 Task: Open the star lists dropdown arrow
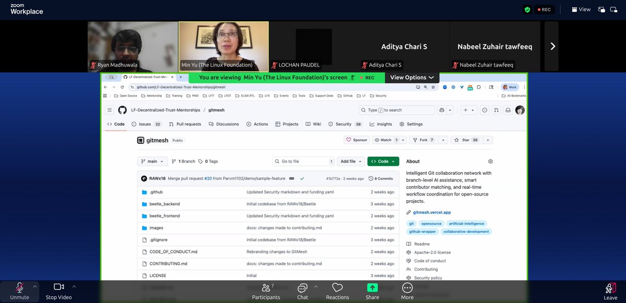click(488, 140)
